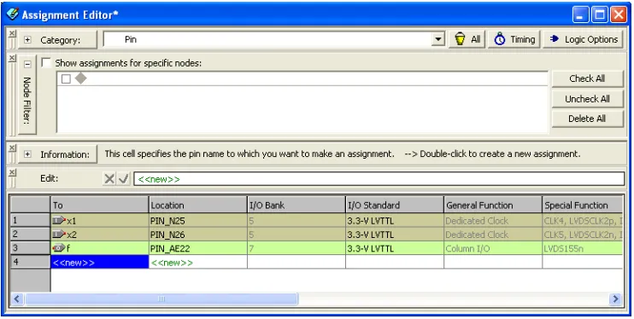Click the Uncheck All button
This screenshot has height=319, width=634.
(x=588, y=99)
